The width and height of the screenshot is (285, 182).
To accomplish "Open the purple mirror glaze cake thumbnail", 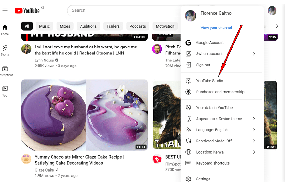I will pos(84,115).
